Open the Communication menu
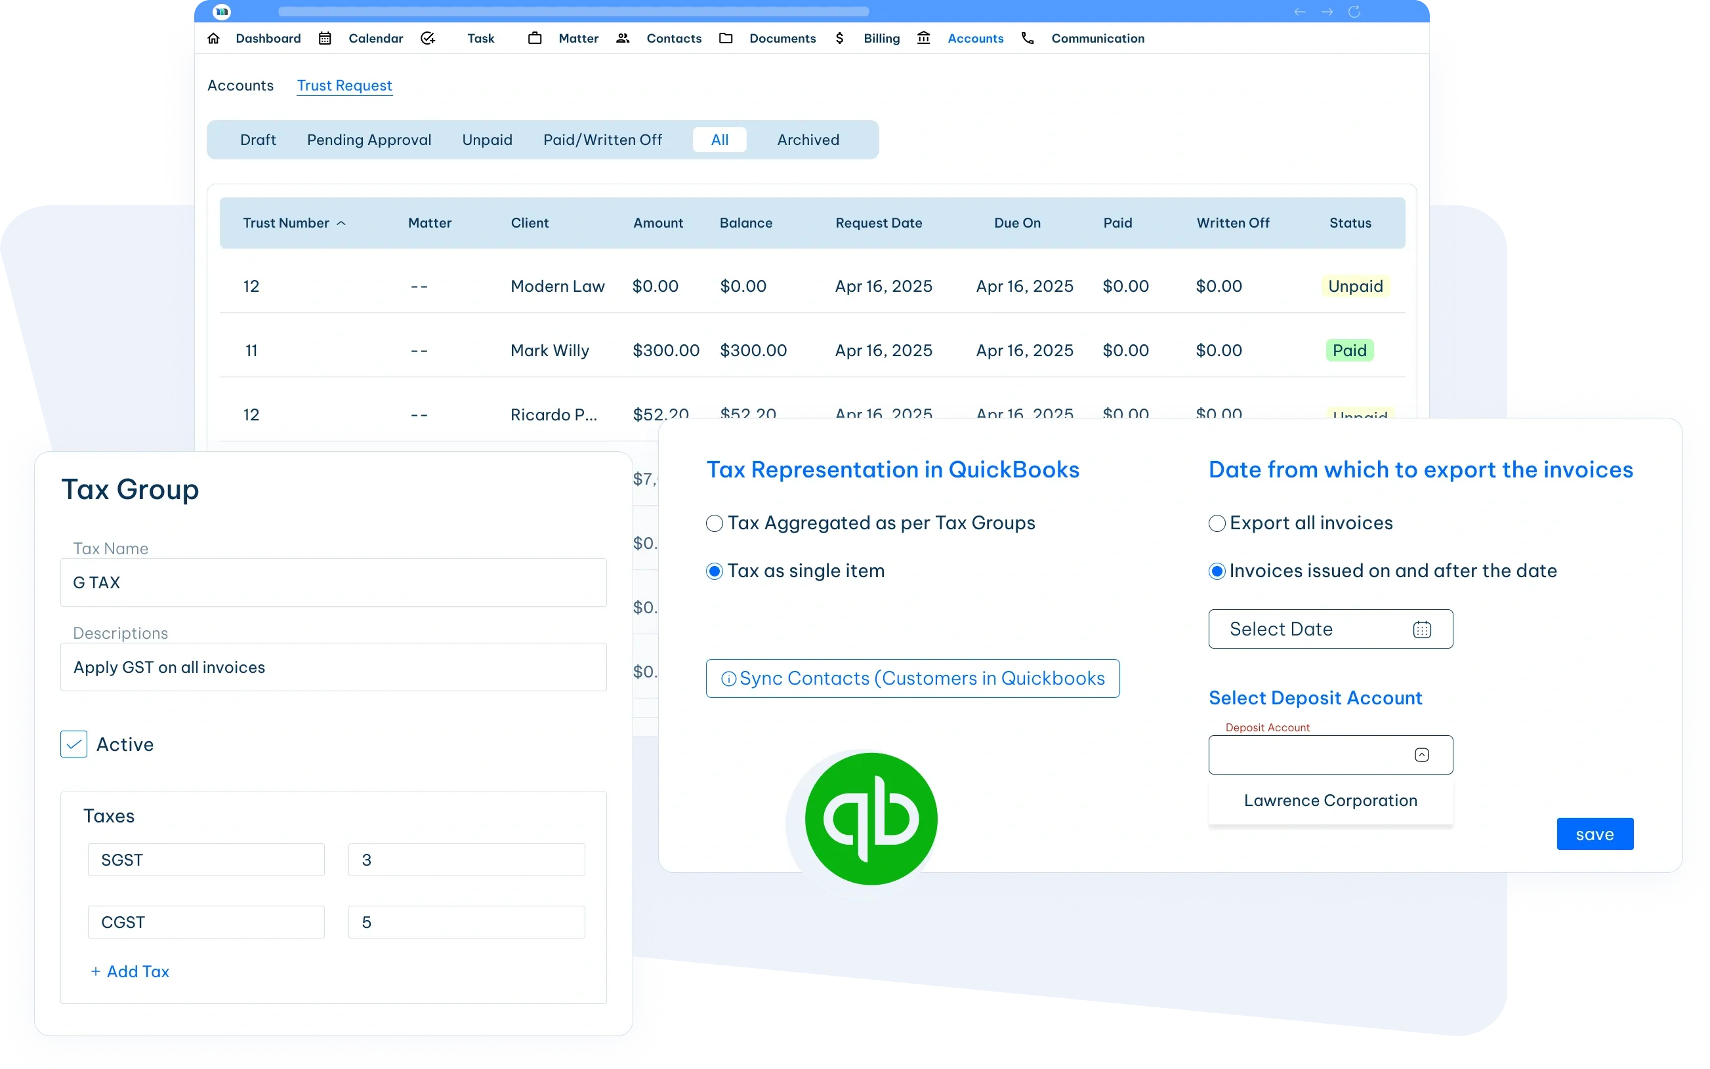The image size is (1710, 1069). [x=1098, y=38]
